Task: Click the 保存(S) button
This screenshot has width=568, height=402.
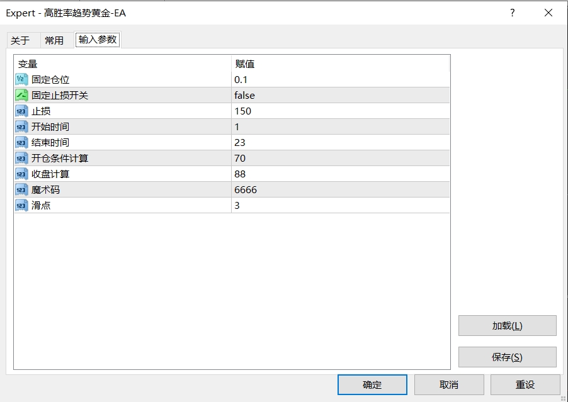Action: pyautogui.click(x=507, y=357)
